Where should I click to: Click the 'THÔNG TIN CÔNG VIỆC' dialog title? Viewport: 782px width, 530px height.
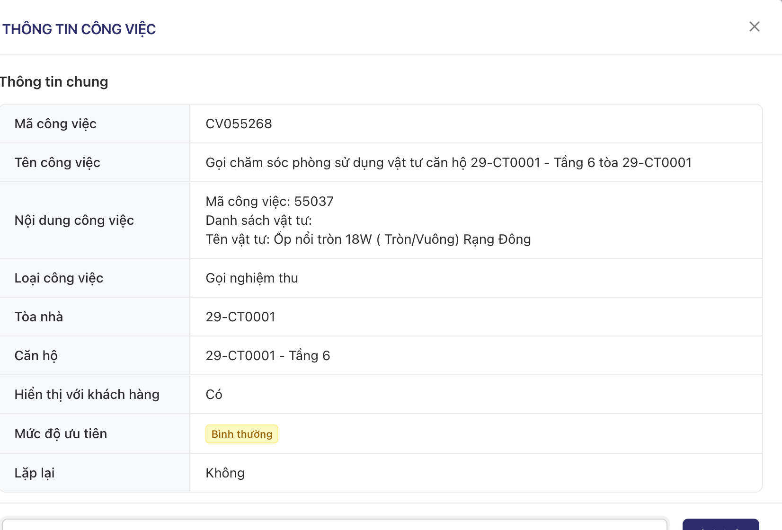pyautogui.click(x=79, y=29)
